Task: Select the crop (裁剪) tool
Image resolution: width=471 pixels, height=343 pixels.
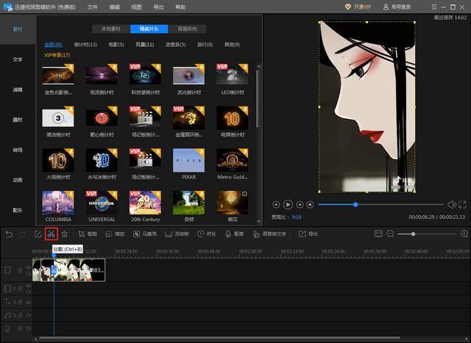Action: (x=87, y=234)
